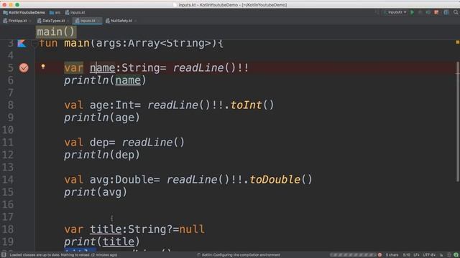460x258 pixels.
Task: Click line number 16 in the gutter
Action: pos(8,204)
